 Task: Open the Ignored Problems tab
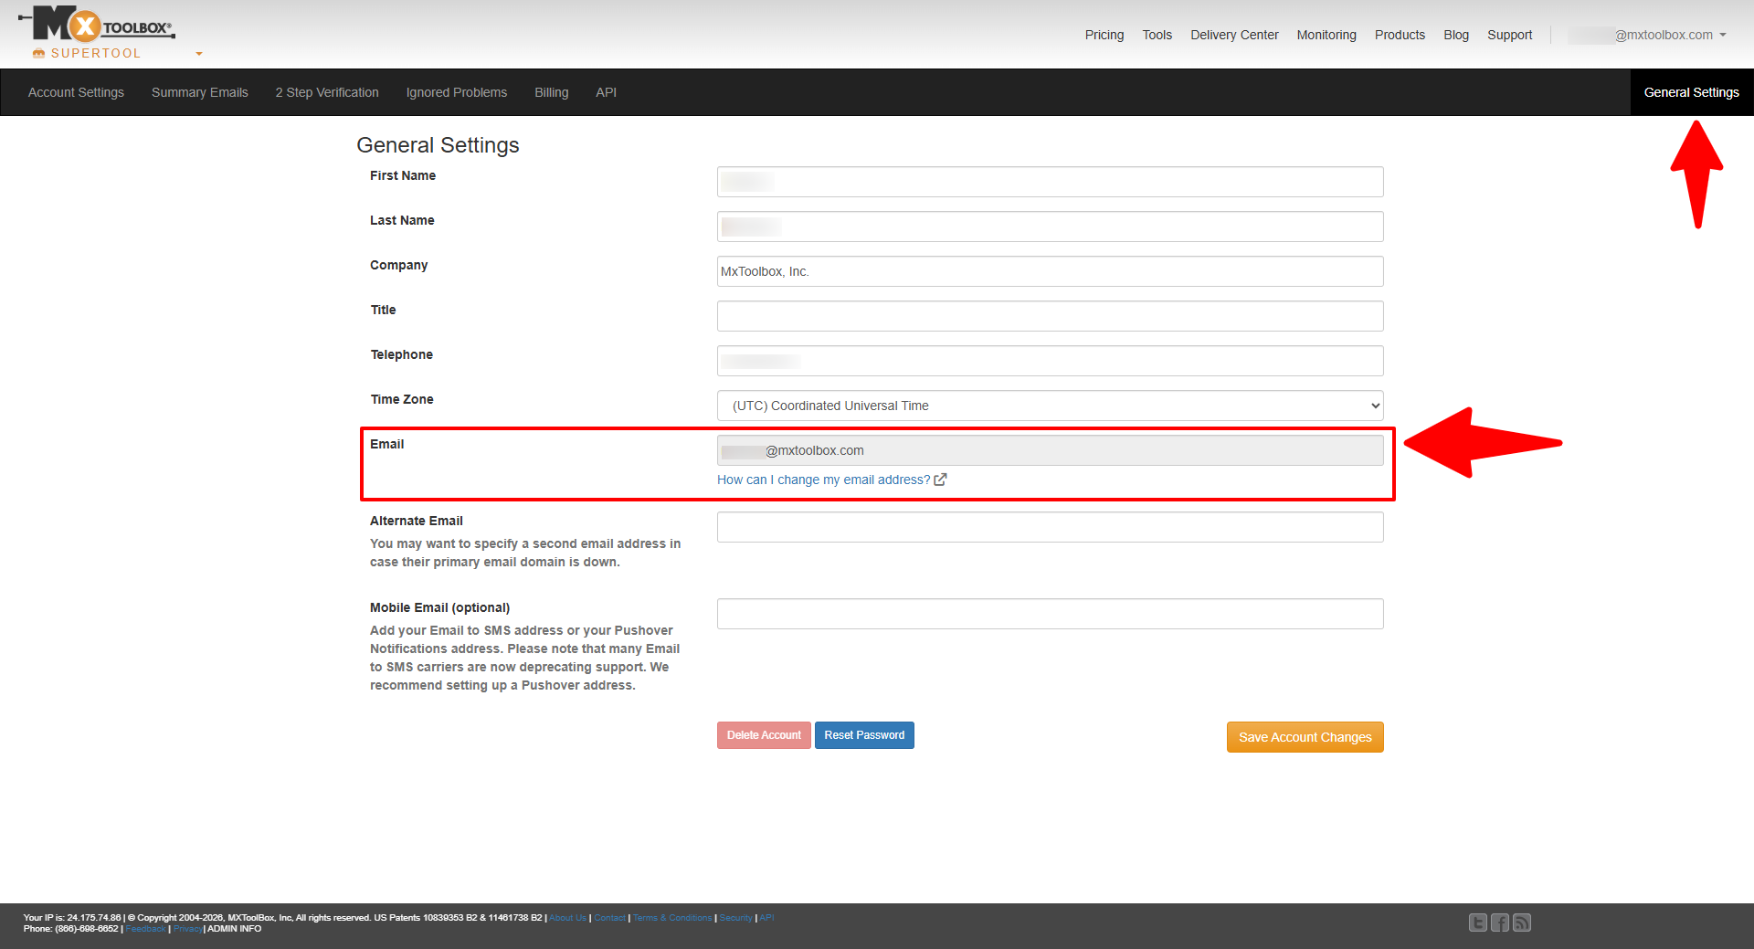[457, 92]
